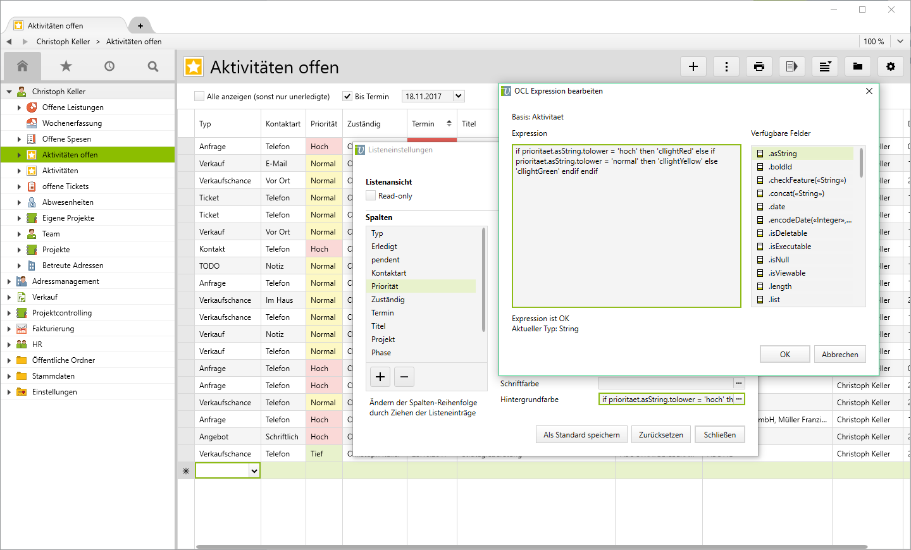Open the zoom 100 % dropdown
911x550 pixels.
click(900, 41)
